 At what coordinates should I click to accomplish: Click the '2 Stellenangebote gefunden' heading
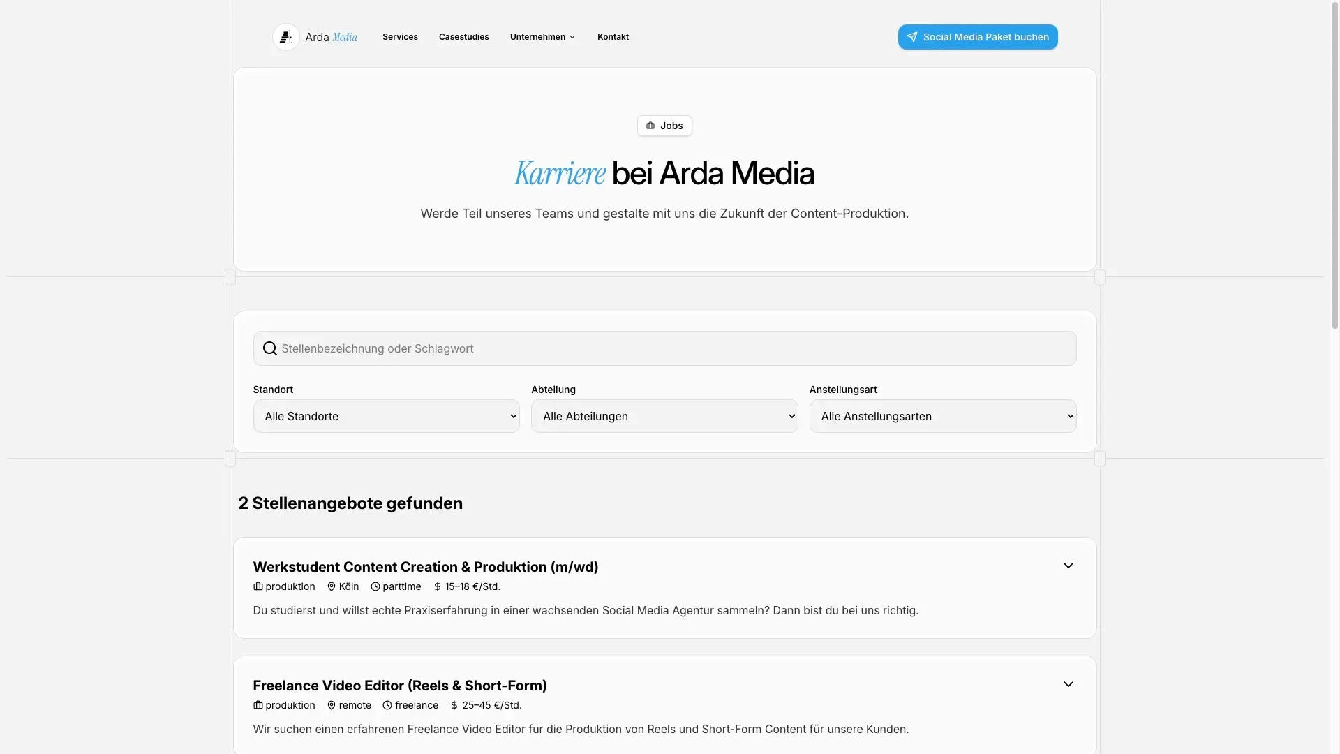click(350, 503)
